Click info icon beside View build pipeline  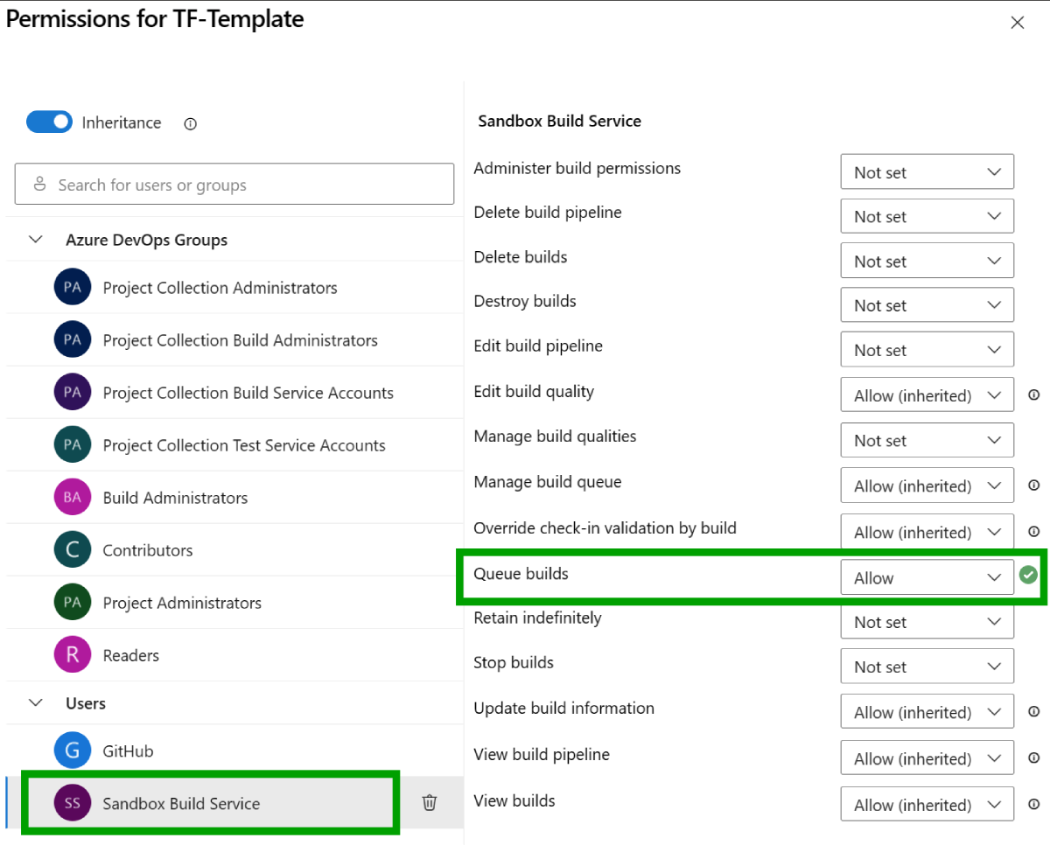1033,758
